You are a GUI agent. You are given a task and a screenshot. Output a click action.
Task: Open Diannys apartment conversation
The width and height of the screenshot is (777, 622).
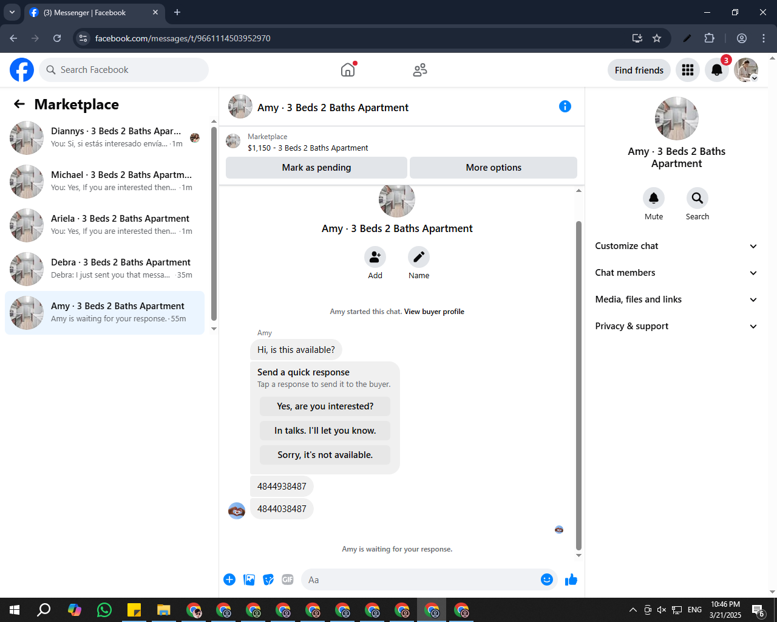click(x=104, y=138)
